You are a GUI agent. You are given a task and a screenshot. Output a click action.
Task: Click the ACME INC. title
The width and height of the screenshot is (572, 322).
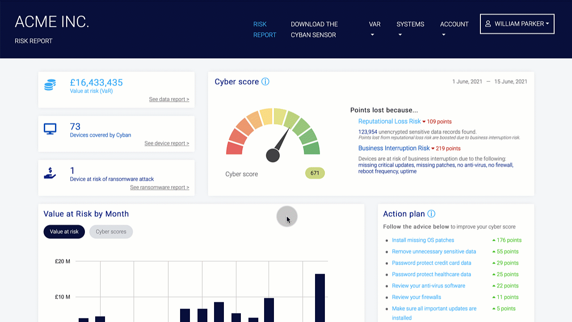(52, 22)
